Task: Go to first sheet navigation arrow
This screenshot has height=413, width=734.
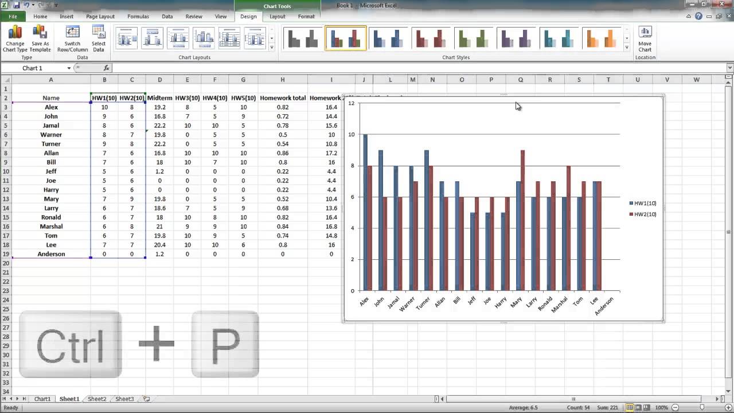Action: (4, 399)
